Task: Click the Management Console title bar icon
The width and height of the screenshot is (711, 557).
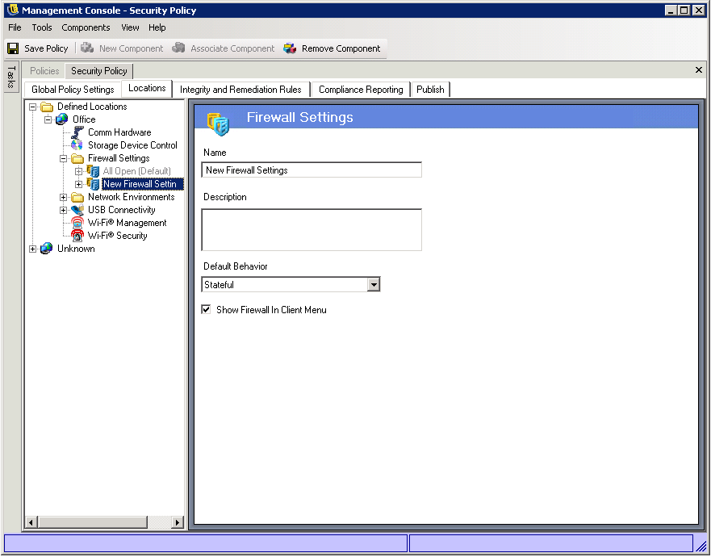Action: [13, 10]
